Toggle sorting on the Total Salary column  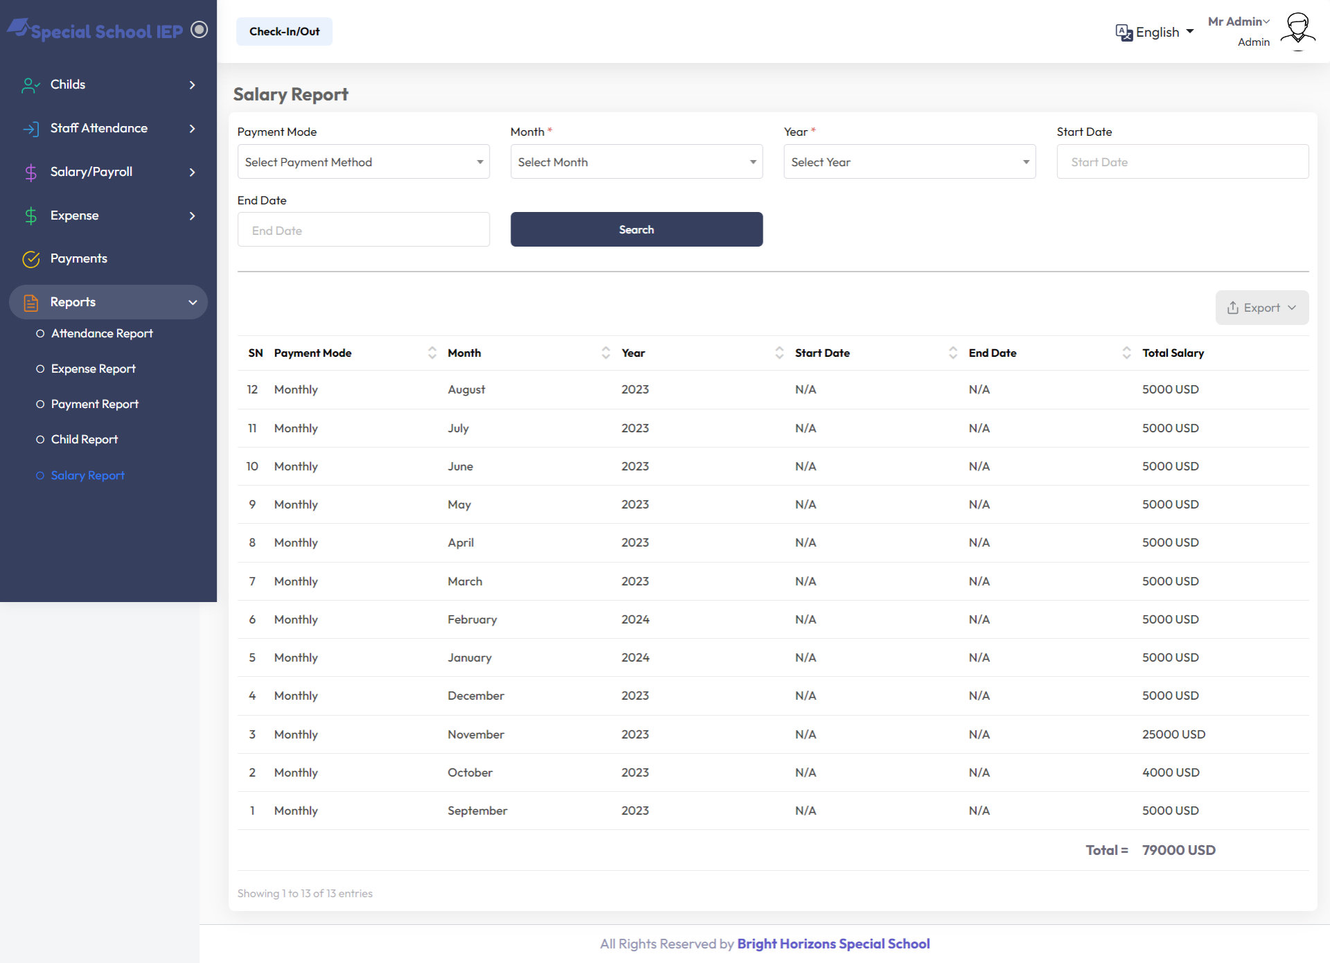(1173, 353)
